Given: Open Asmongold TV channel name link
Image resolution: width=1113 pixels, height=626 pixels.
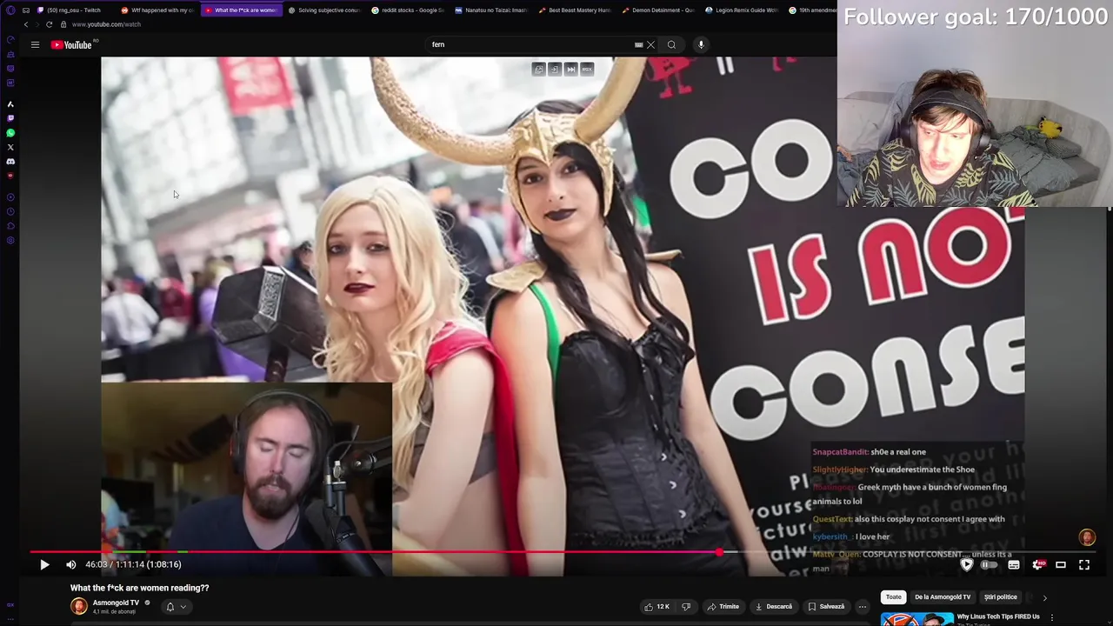Looking at the screenshot, I should (116, 603).
